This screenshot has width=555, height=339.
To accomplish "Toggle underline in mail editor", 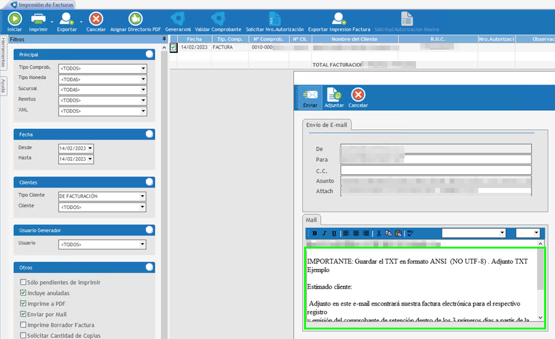I will click(334, 233).
